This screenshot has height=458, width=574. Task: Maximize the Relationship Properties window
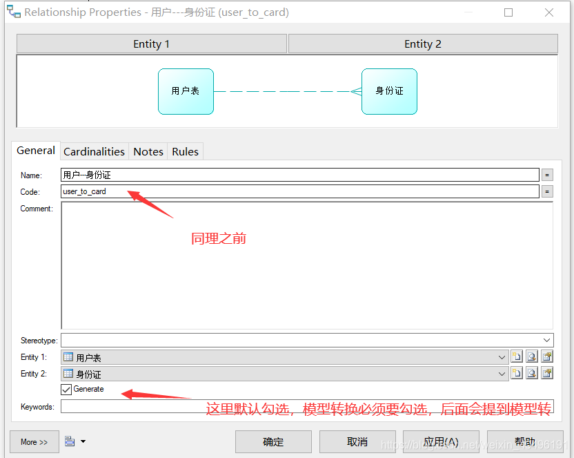pyautogui.click(x=508, y=12)
